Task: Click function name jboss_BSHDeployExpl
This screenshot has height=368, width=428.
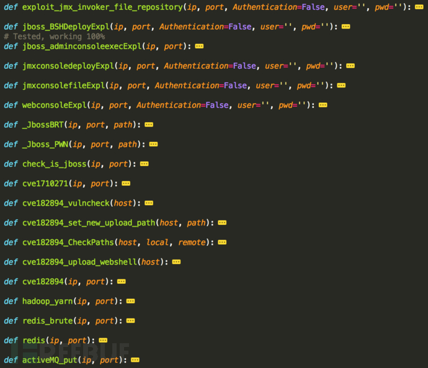Action: point(66,27)
